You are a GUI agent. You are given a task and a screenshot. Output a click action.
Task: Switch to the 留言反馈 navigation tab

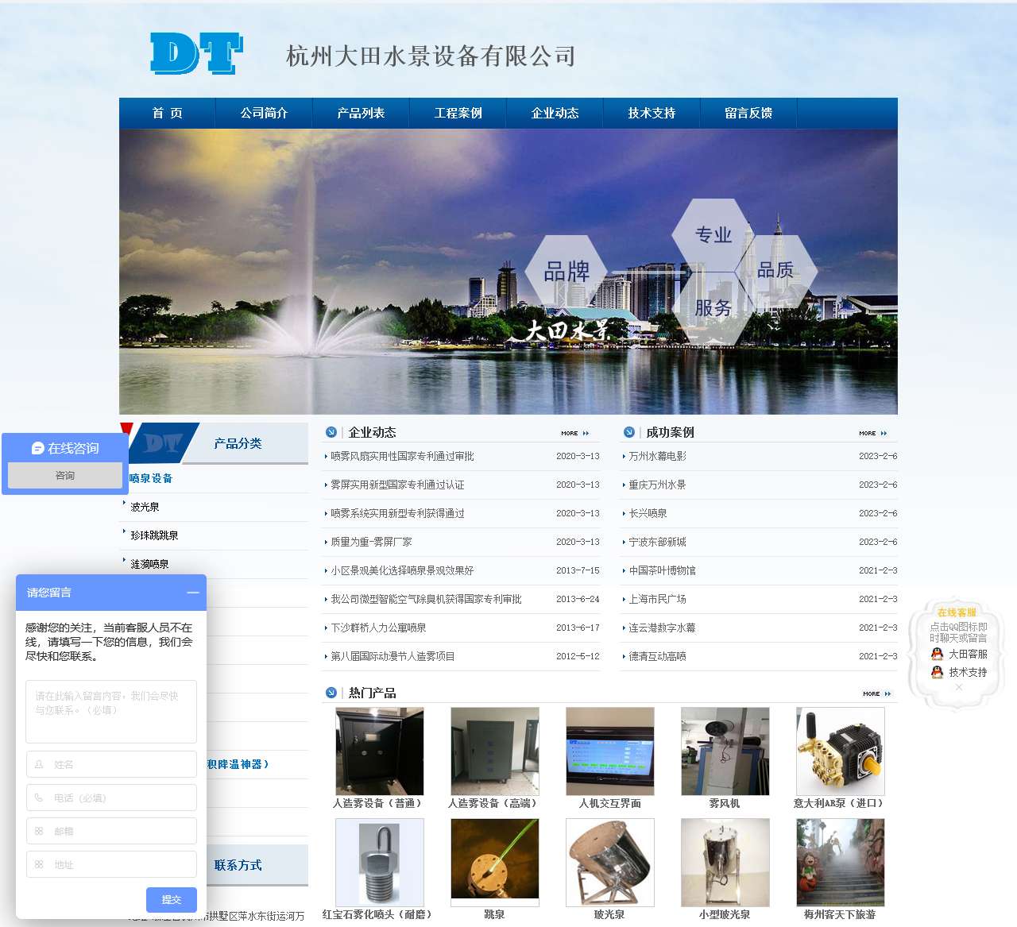(x=748, y=113)
